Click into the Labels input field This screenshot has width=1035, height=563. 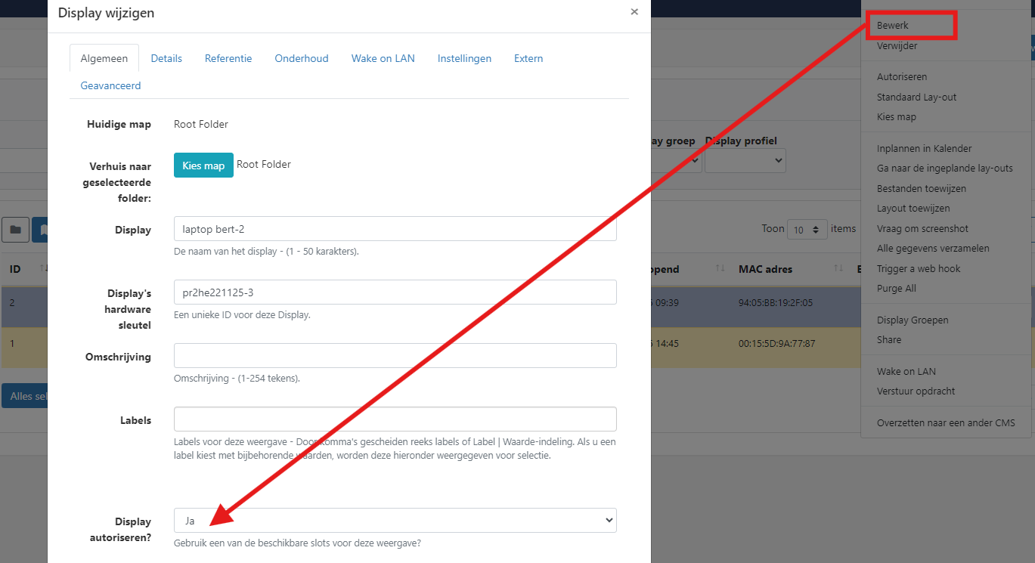click(x=395, y=419)
